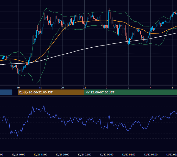Viewport: 177px width, 157px height.
Task: Click the ロンドン 16:00-22:00 JST session bar
Action: pos(51,92)
